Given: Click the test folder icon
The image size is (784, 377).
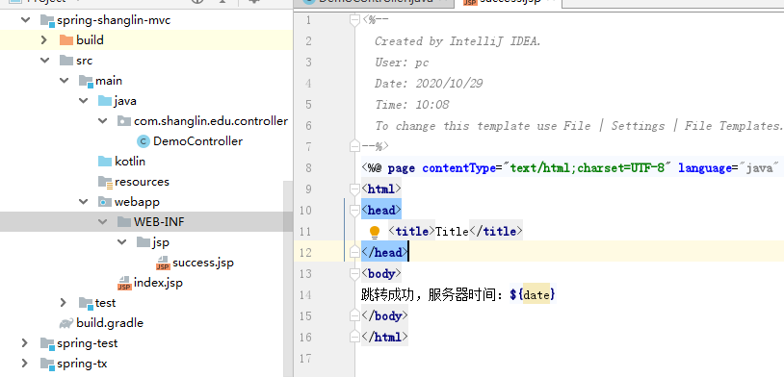Looking at the screenshot, I should click(x=86, y=303).
